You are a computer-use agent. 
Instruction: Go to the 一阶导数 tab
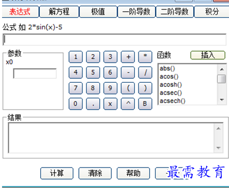pos(136,12)
